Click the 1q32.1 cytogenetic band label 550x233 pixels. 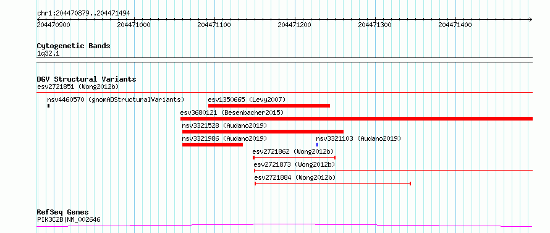pyautogui.click(x=48, y=54)
